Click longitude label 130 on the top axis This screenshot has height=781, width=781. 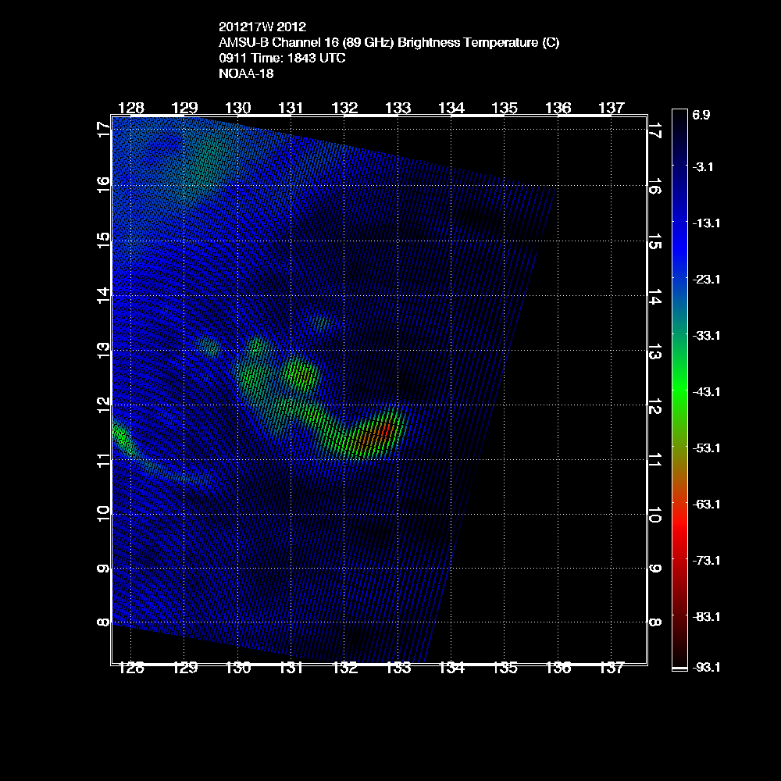click(x=237, y=108)
